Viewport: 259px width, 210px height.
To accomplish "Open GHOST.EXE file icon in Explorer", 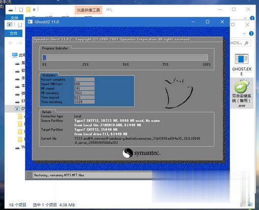I will tap(242, 65).
